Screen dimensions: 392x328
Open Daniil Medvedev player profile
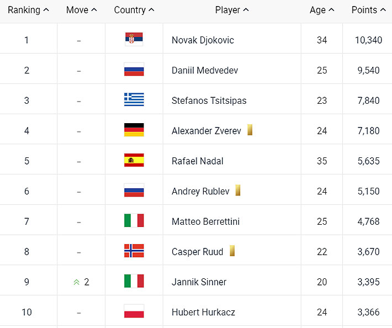coord(205,70)
